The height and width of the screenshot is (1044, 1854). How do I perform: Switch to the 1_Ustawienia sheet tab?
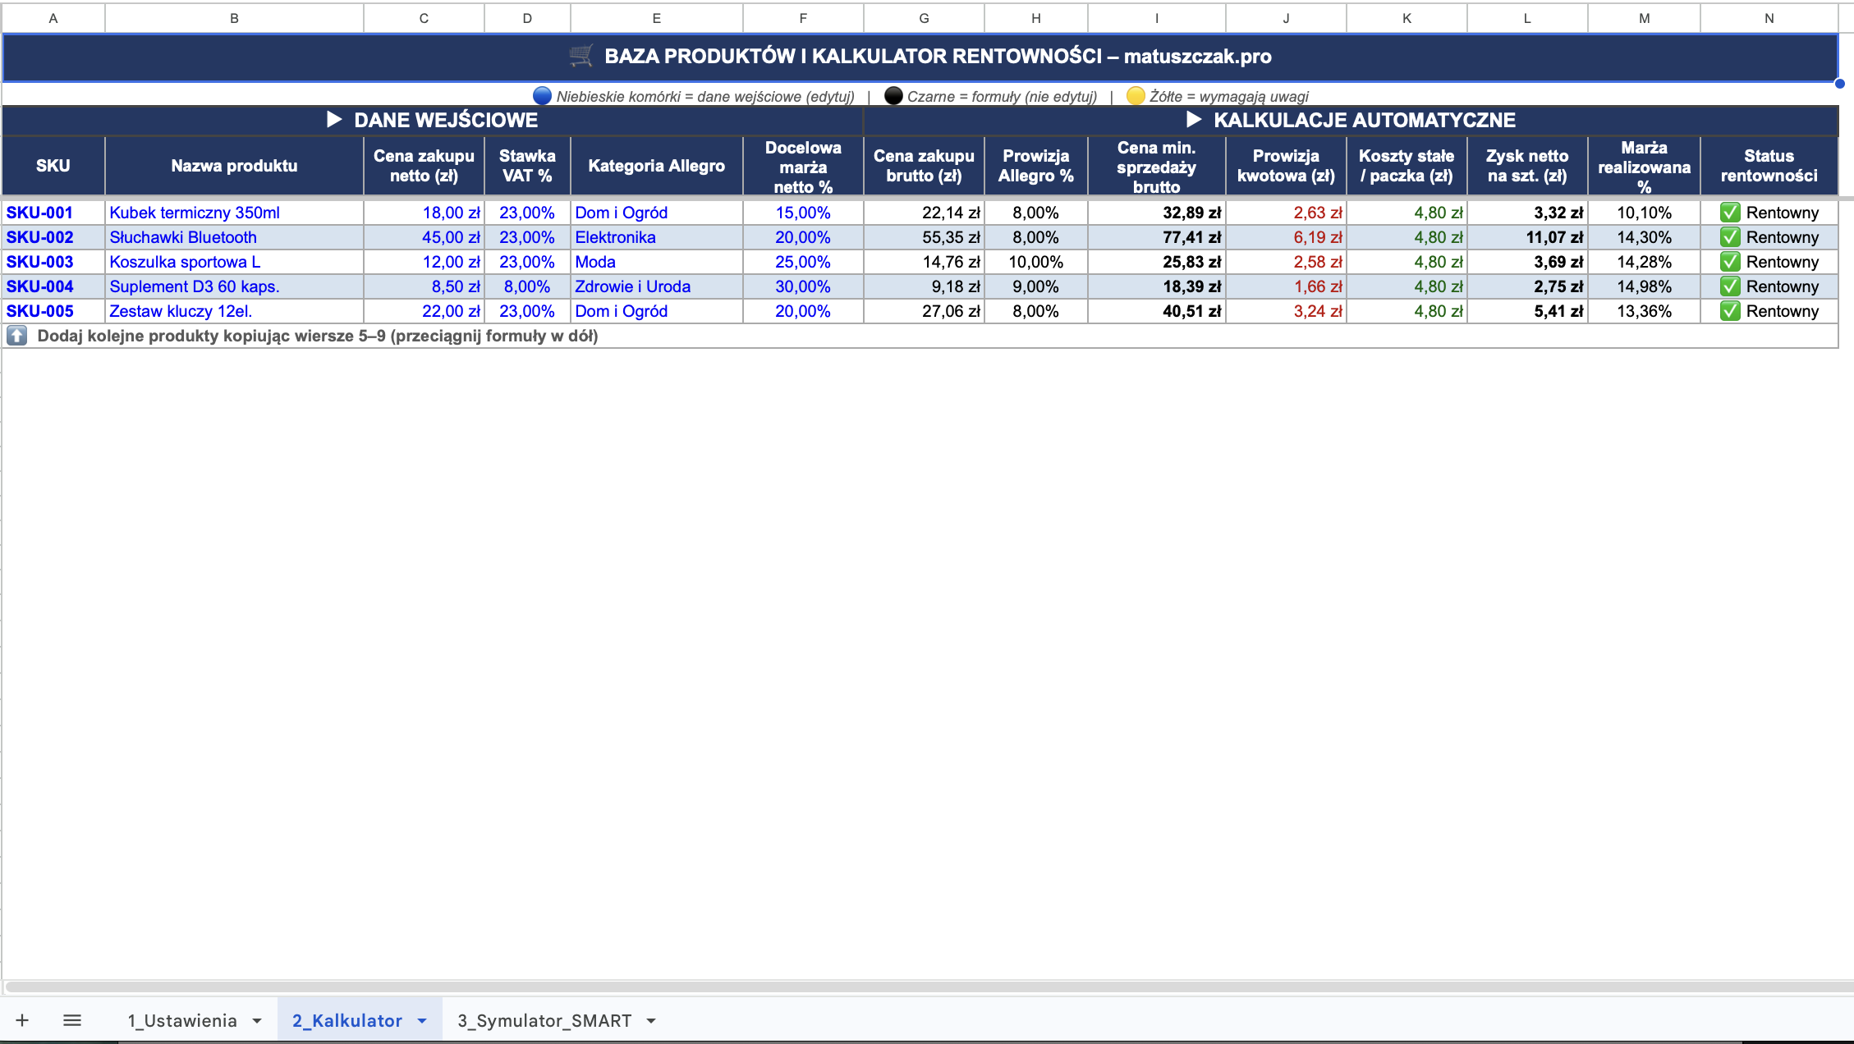tap(182, 1020)
